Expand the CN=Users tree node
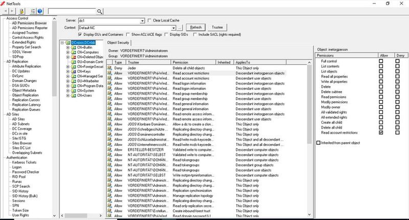 pyautogui.click(x=68, y=96)
